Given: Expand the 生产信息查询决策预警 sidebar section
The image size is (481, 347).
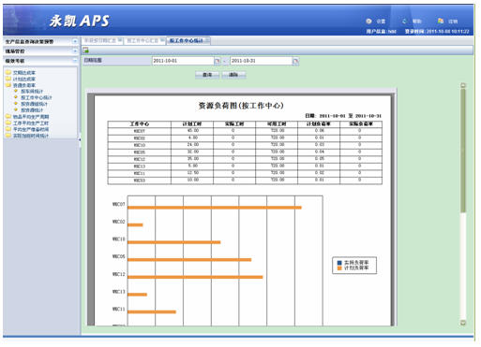Looking at the screenshot, I should (x=75, y=41).
